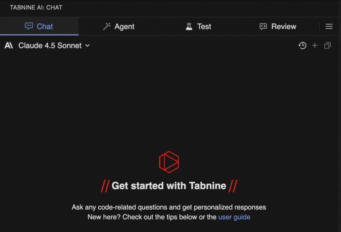Screen dimensions: 341x232
Task: Click the TABNINE AI: CHAT panel title
Action: click(x=36, y=8)
